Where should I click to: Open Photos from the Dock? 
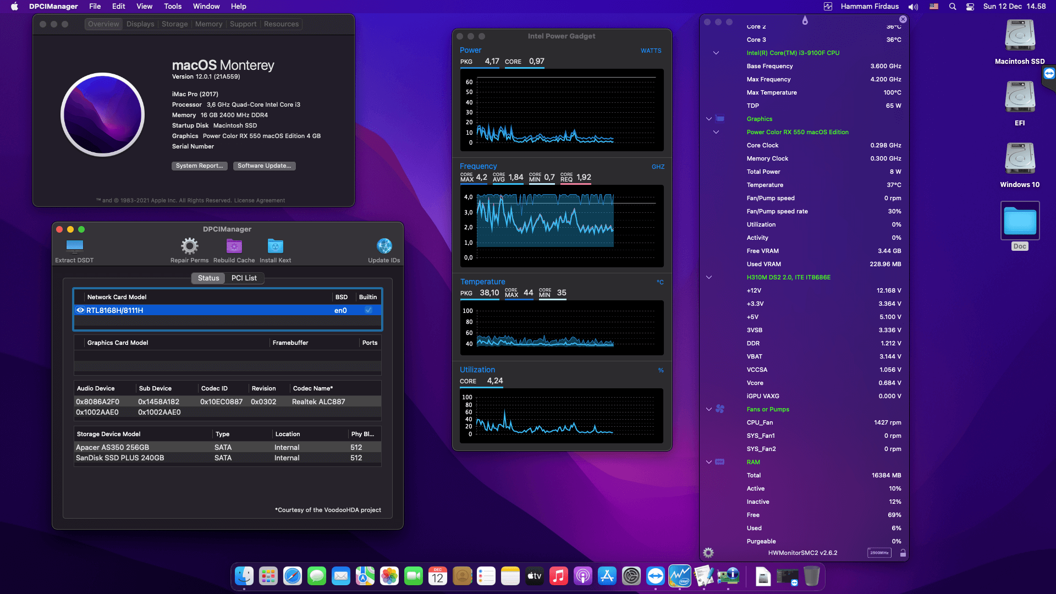coord(389,576)
